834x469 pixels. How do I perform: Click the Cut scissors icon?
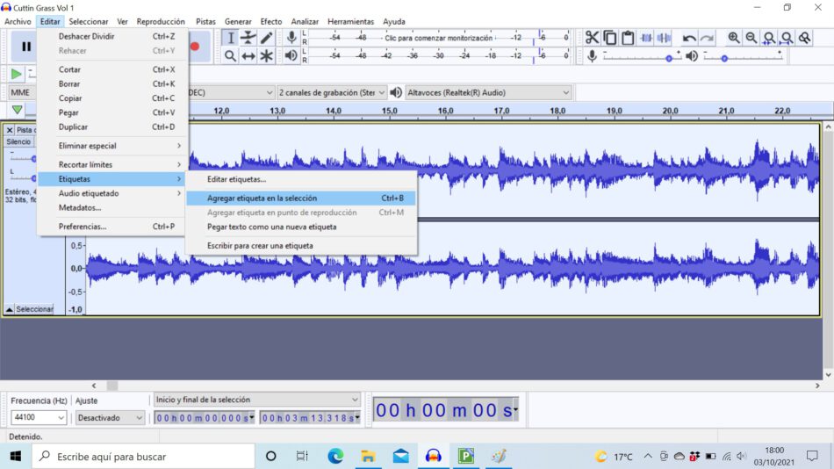[592, 38]
